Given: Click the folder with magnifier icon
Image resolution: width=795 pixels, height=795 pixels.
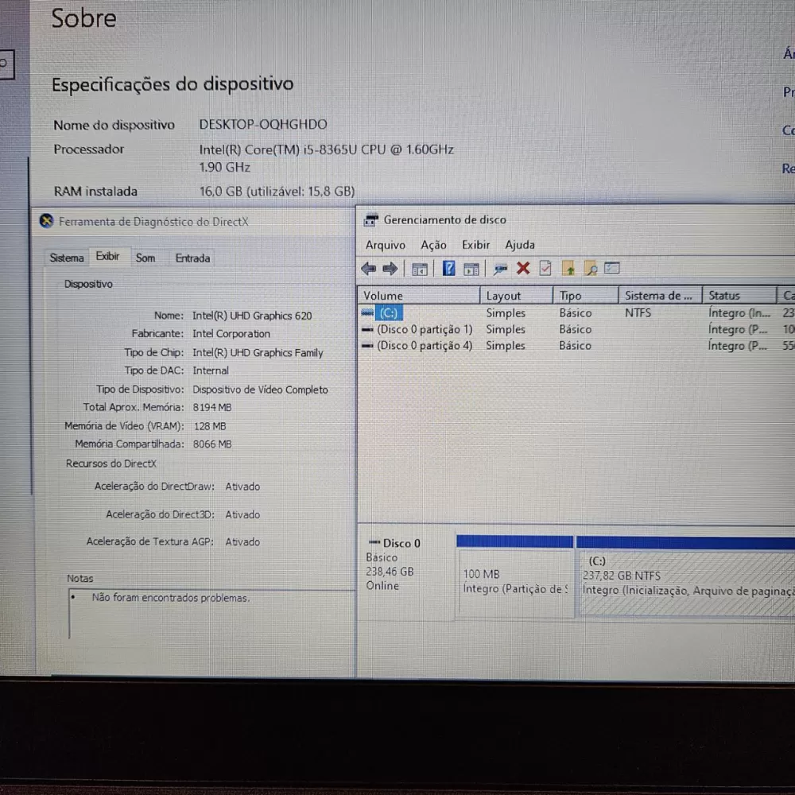Looking at the screenshot, I should [x=590, y=268].
